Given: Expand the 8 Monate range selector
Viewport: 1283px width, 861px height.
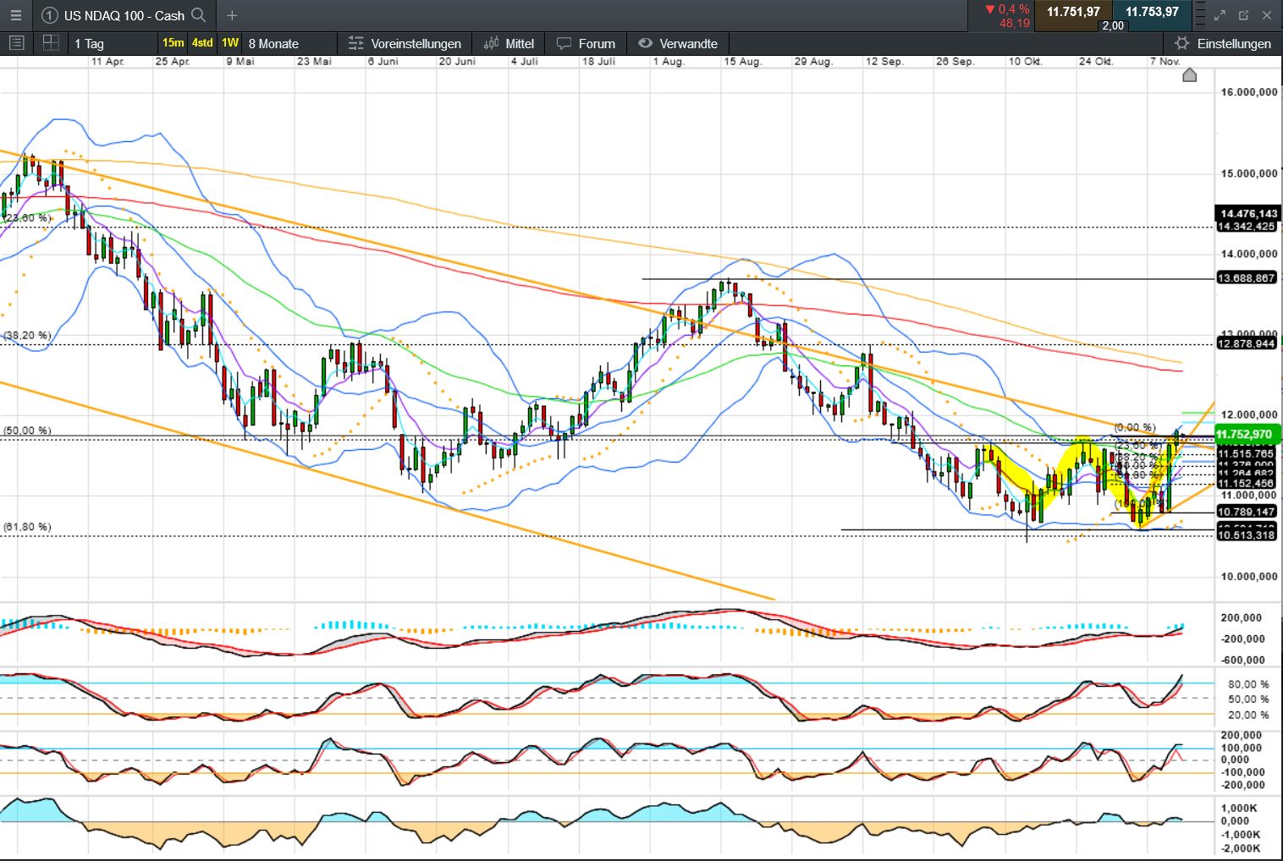Looking at the screenshot, I should point(273,44).
